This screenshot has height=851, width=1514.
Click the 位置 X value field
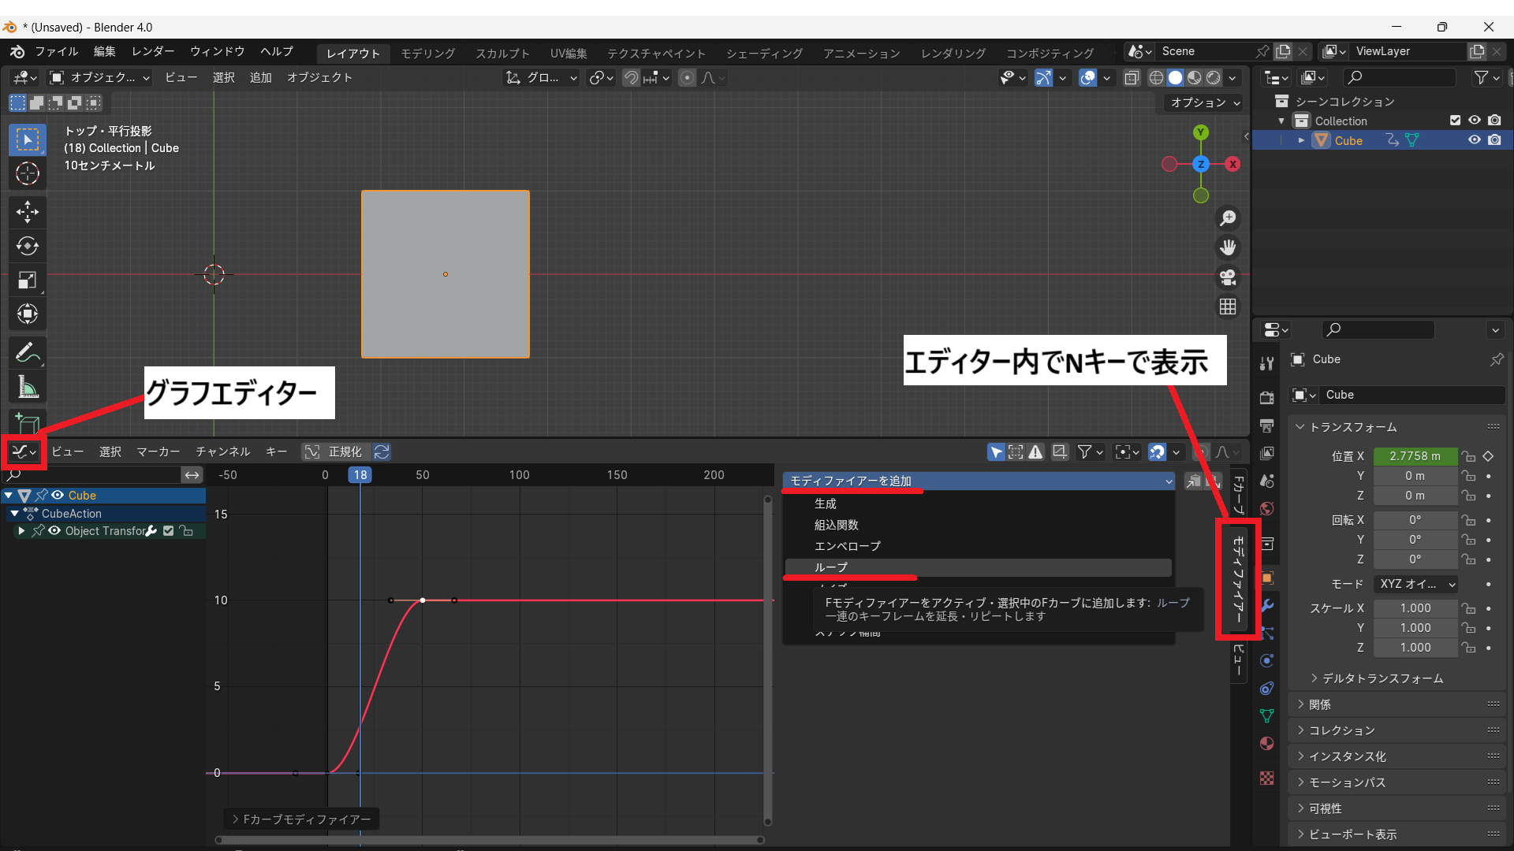pyautogui.click(x=1415, y=456)
